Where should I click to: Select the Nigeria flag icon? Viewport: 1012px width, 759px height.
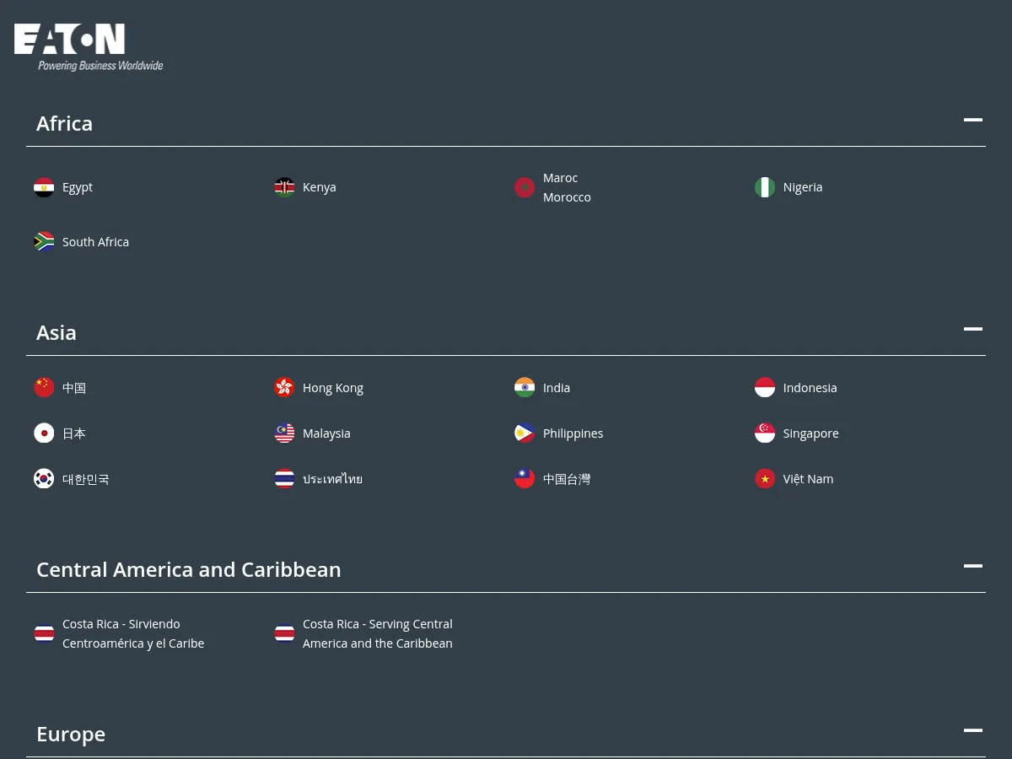click(765, 186)
